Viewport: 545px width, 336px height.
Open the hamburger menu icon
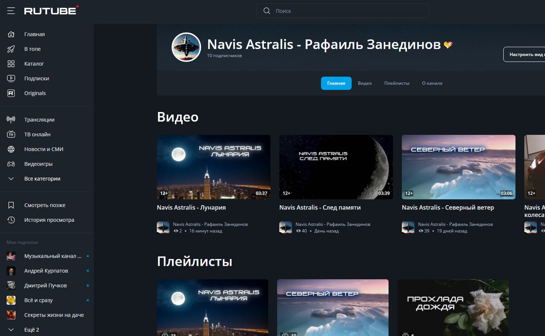click(11, 10)
